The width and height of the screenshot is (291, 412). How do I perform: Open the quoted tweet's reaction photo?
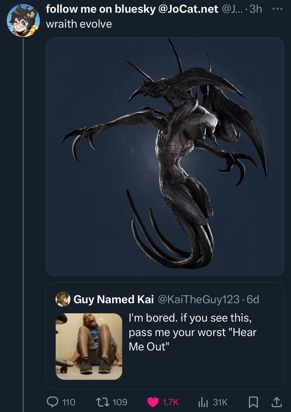[x=89, y=346]
